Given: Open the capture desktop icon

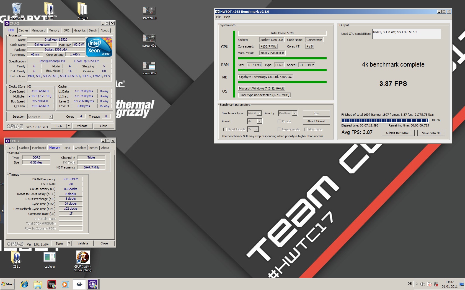Looking at the screenshot, I should [x=50, y=260].
